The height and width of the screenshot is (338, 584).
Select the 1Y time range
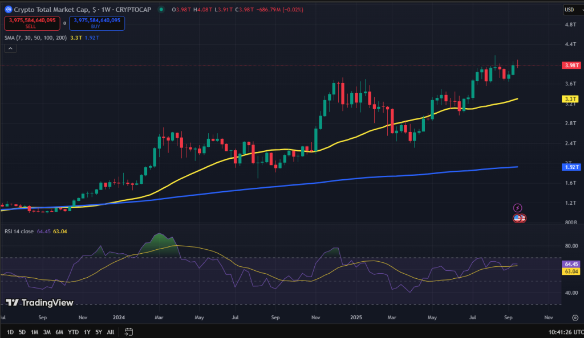[87, 332]
